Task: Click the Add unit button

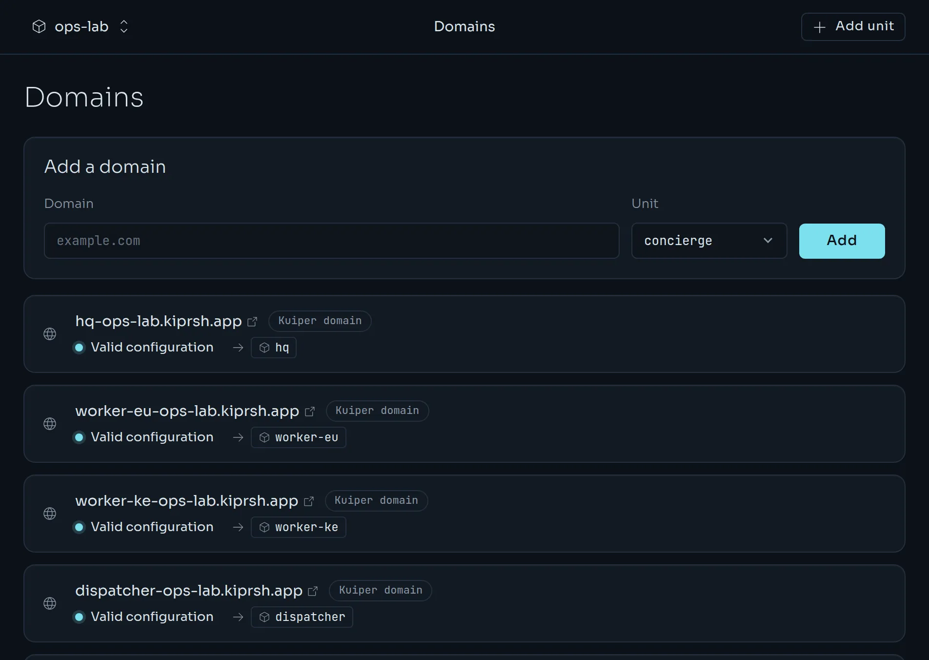Action: 853,26
